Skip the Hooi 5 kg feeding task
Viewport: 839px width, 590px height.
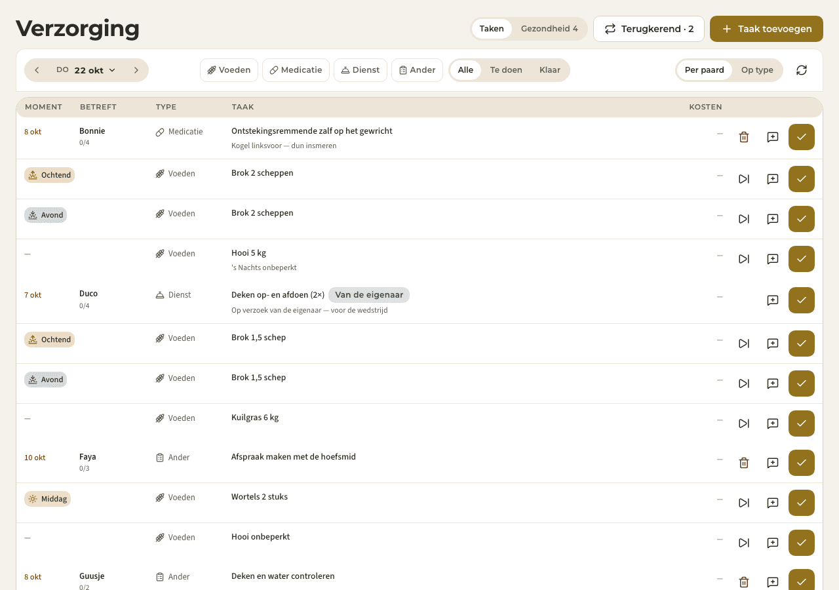point(744,259)
